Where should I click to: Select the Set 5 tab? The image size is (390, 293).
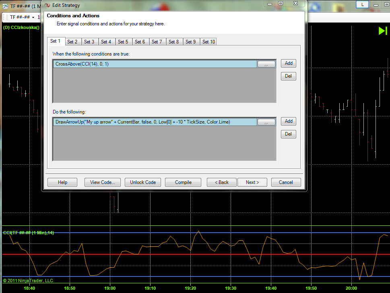pyautogui.click(x=123, y=41)
